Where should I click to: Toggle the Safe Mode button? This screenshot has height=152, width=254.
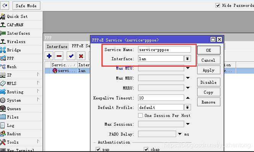(26, 6)
